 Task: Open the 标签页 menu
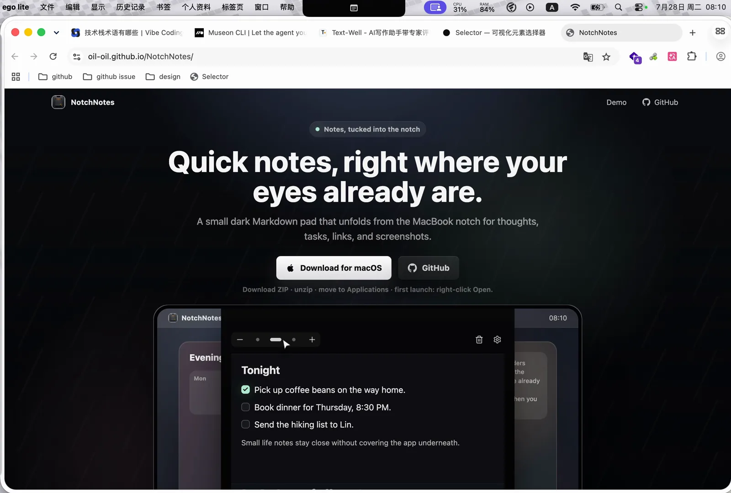[232, 7]
